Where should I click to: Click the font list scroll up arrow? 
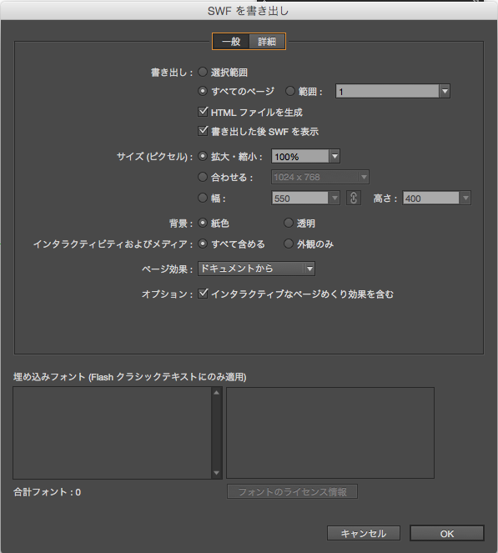tap(217, 393)
